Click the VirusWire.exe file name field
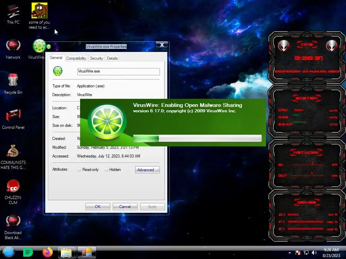The height and width of the screenshot is (259, 346). (119, 71)
